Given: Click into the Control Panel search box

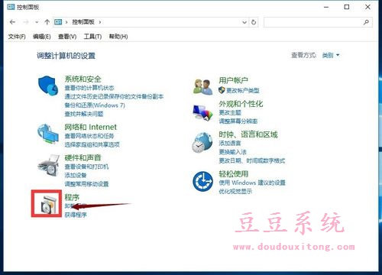Looking at the screenshot, I should pyautogui.click(x=313, y=22).
